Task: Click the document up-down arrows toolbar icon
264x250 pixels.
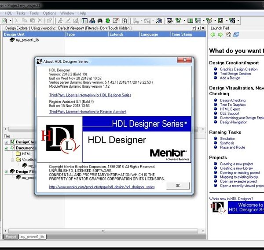Action: pos(125,21)
